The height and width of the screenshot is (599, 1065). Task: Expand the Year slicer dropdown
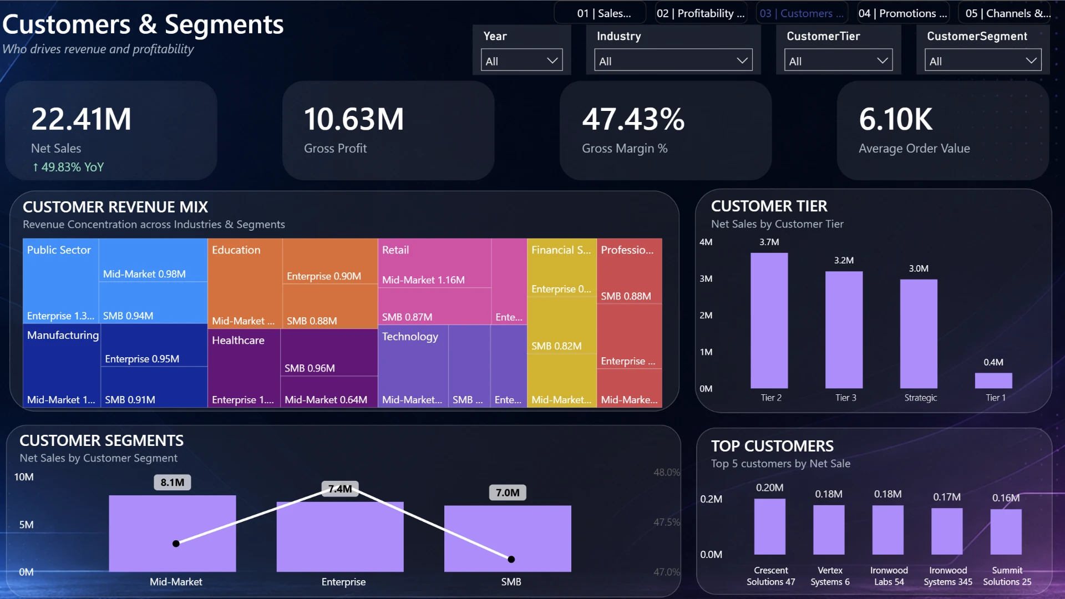tap(521, 60)
